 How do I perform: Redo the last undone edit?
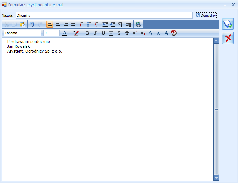point(40,24)
